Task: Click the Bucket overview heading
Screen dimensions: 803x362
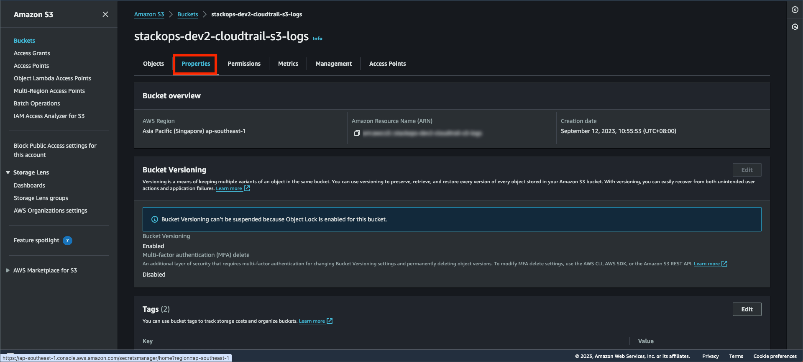Action: tap(171, 96)
